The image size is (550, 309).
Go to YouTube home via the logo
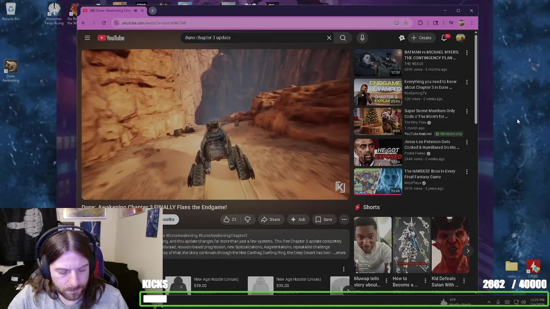(111, 38)
